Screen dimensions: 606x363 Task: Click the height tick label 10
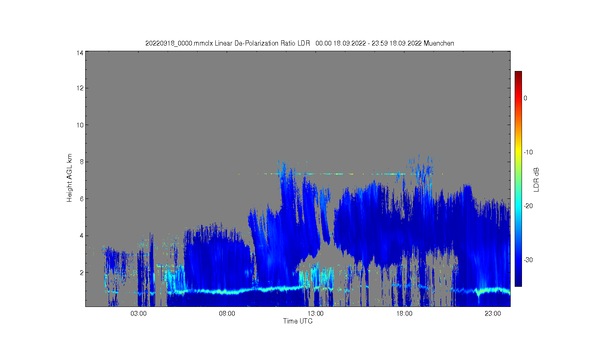(80, 125)
